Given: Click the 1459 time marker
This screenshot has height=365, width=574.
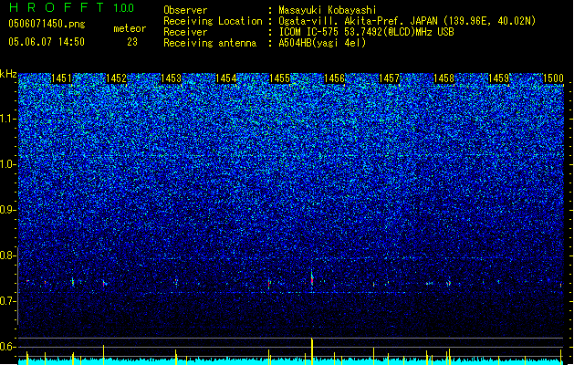Looking at the screenshot, I should [x=498, y=78].
